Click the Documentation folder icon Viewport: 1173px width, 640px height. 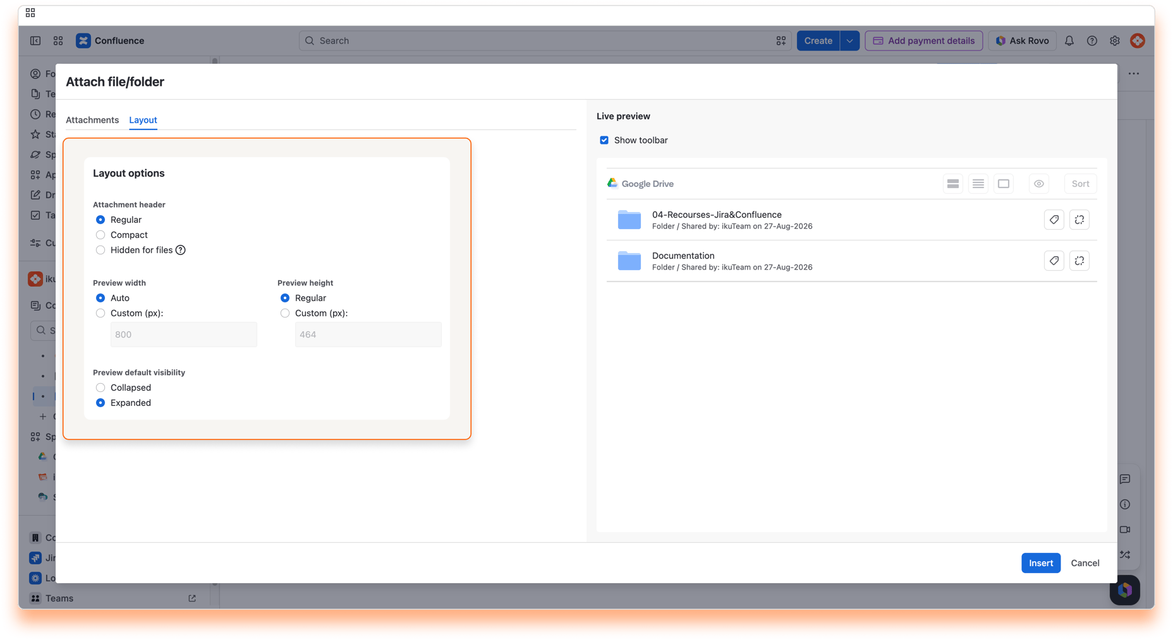click(629, 261)
